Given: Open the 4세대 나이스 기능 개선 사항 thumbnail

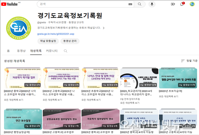Looking at the screenshot, I should tap(62, 78).
